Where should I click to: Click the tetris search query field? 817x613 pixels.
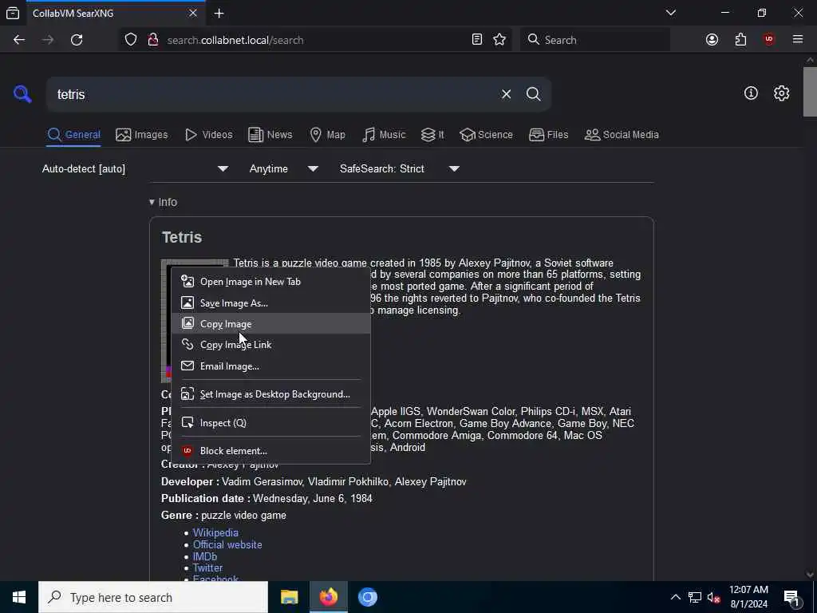pyautogui.click(x=274, y=94)
